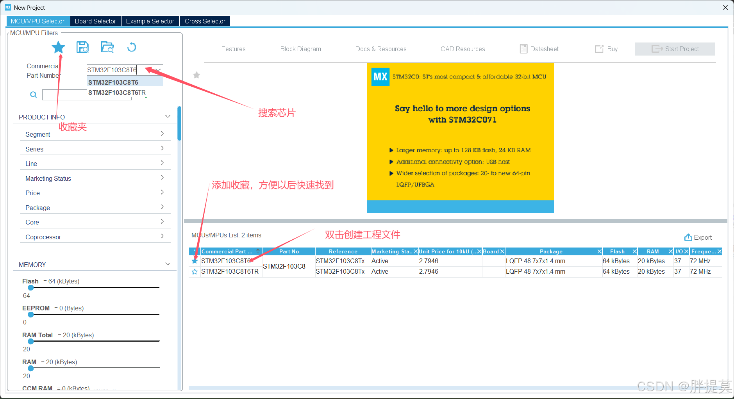Open CAD Resources
This screenshot has height=399, width=734.
463,49
